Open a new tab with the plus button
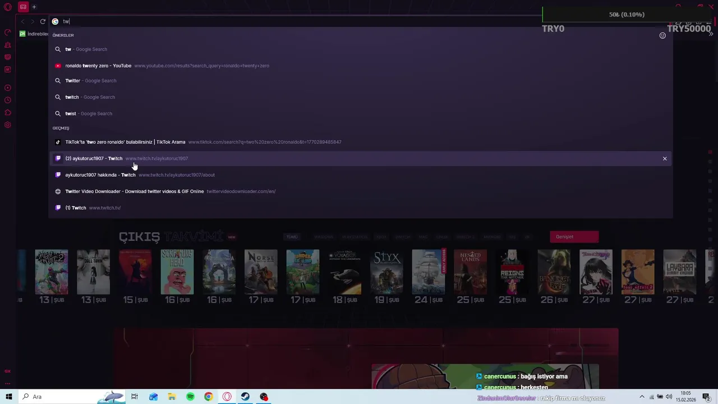This screenshot has width=718, height=404. tap(34, 7)
